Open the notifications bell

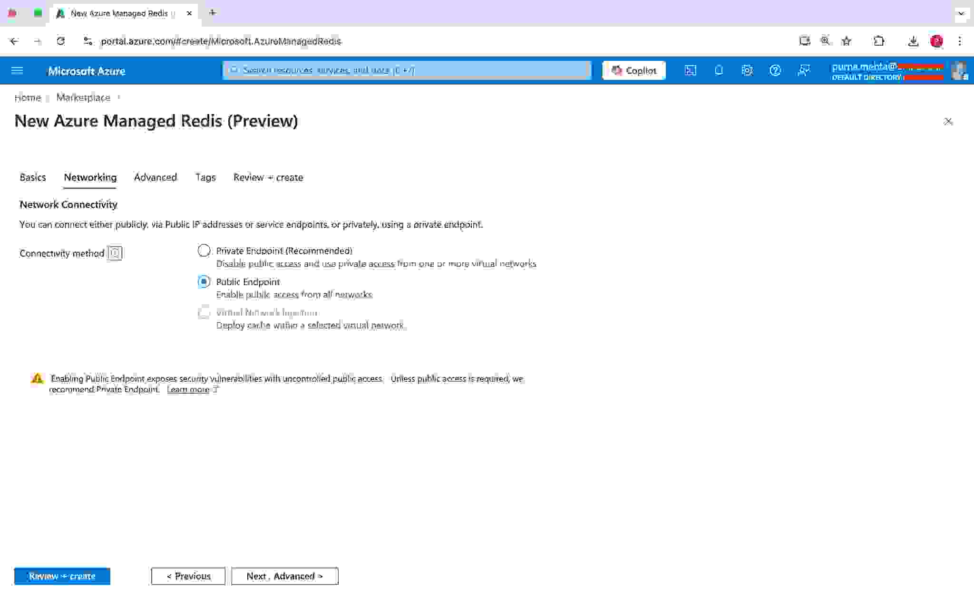pyautogui.click(x=719, y=70)
